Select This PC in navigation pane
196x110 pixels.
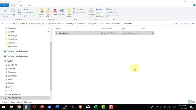coord(9,61)
